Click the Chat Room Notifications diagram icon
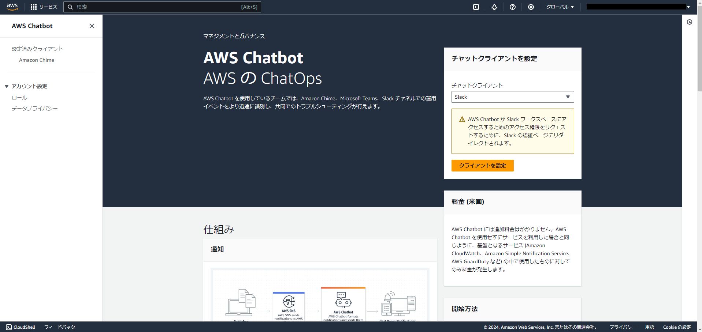The width and height of the screenshot is (702, 332). click(x=398, y=304)
